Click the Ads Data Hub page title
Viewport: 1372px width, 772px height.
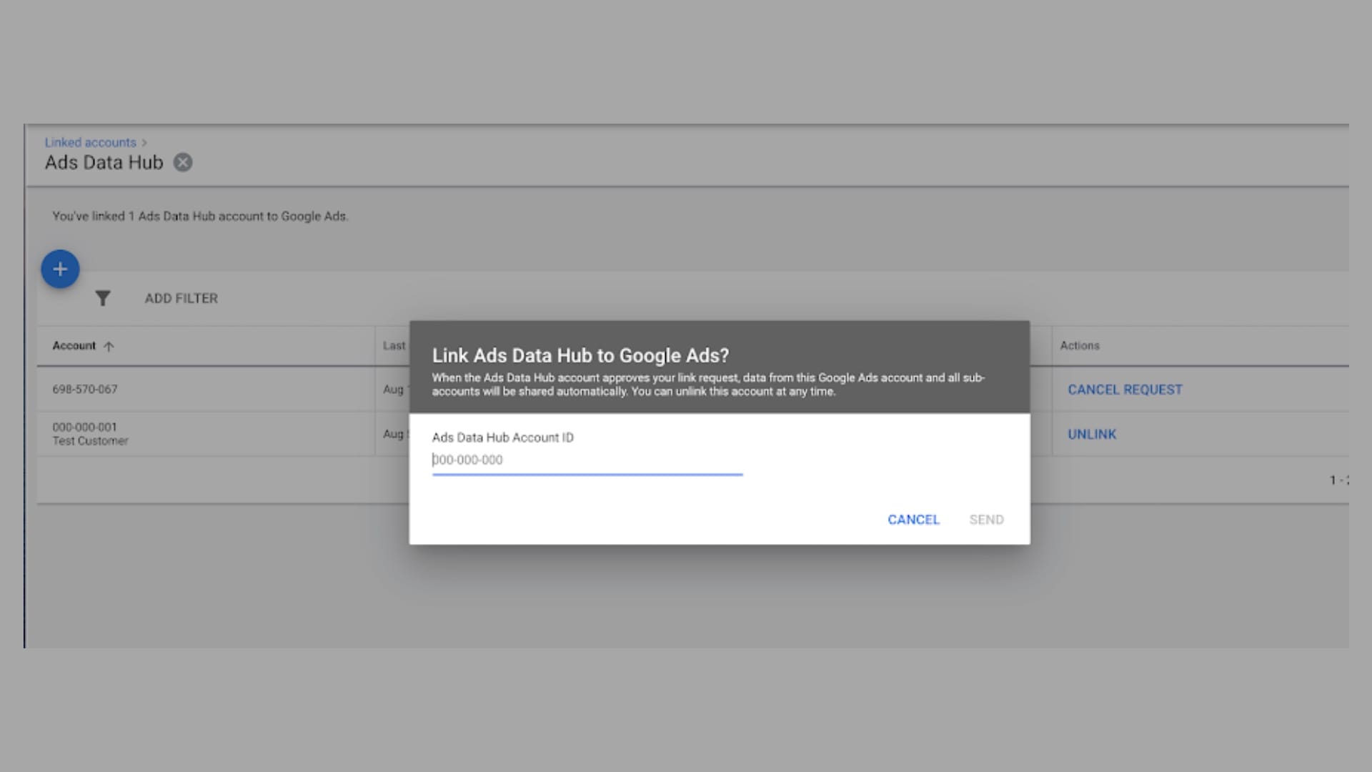pos(104,162)
